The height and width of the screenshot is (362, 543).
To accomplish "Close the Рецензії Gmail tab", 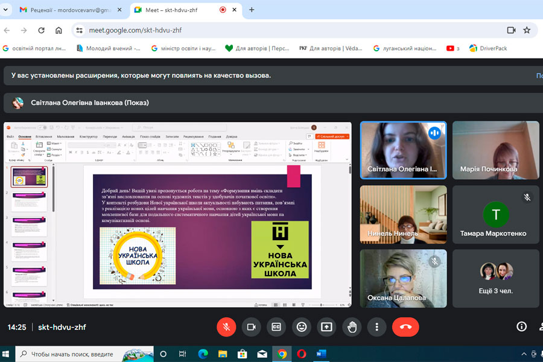I will (x=119, y=10).
